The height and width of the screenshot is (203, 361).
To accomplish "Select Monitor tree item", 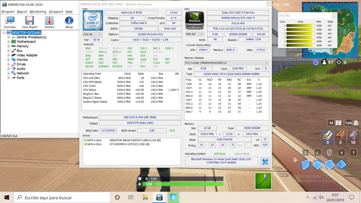I will point(22,60).
